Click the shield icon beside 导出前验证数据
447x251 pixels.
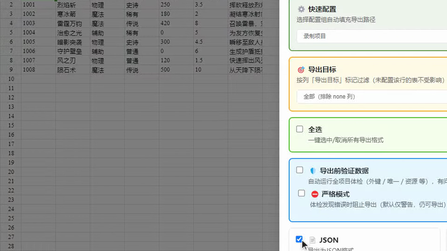[x=313, y=171]
